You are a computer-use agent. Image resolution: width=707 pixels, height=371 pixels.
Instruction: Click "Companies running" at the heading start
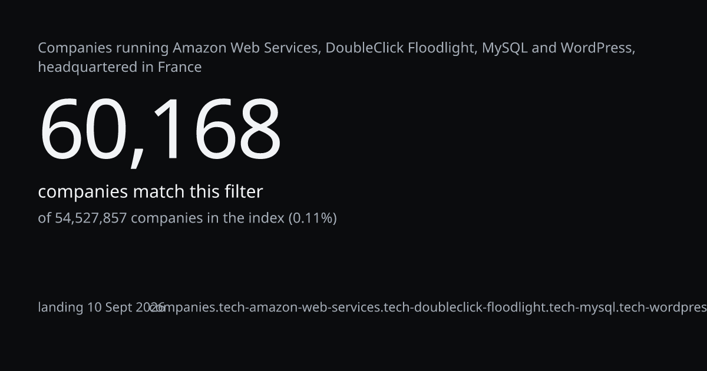click(104, 48)
